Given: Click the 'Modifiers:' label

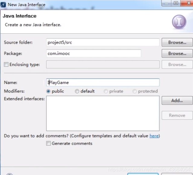Looking at the screenshot, I should [x=14, y=91].
